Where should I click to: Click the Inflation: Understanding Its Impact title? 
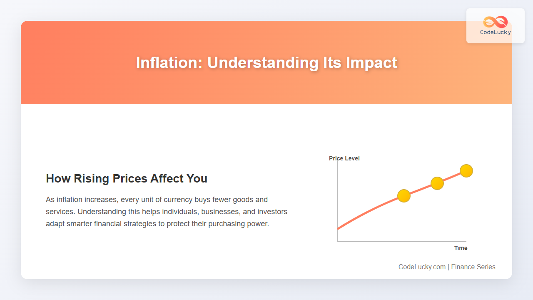click(x=266, y=62)
